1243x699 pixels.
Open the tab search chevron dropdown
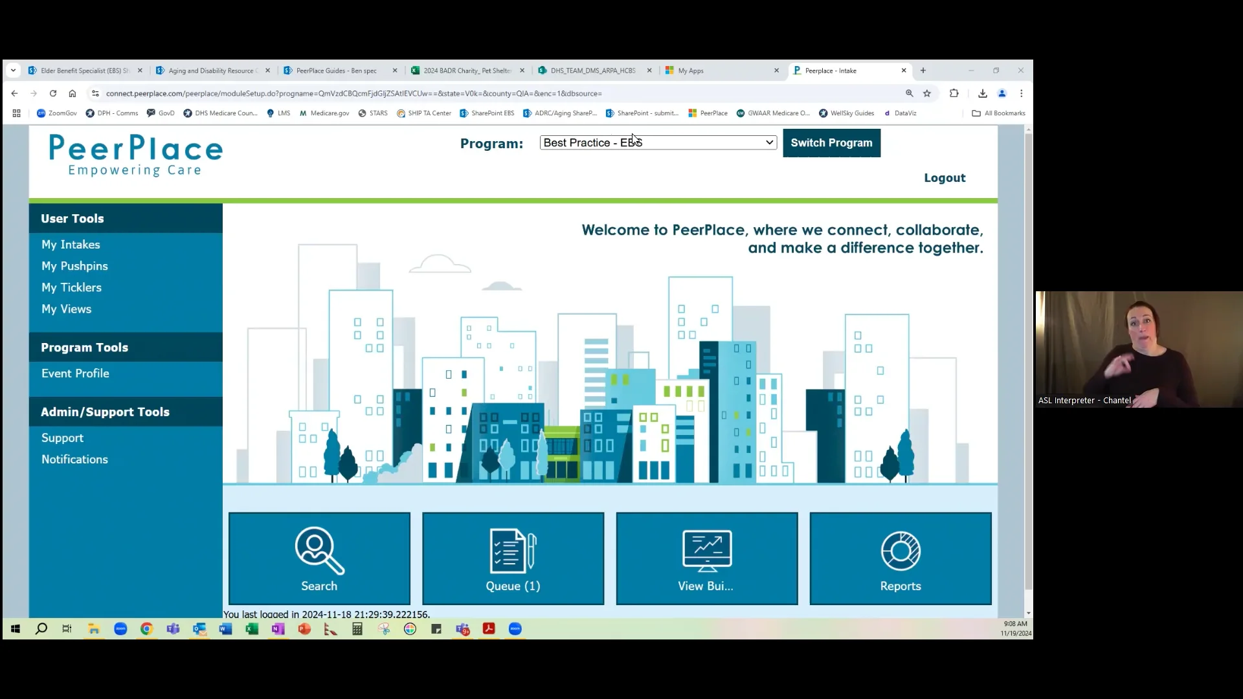pos(13,71)
